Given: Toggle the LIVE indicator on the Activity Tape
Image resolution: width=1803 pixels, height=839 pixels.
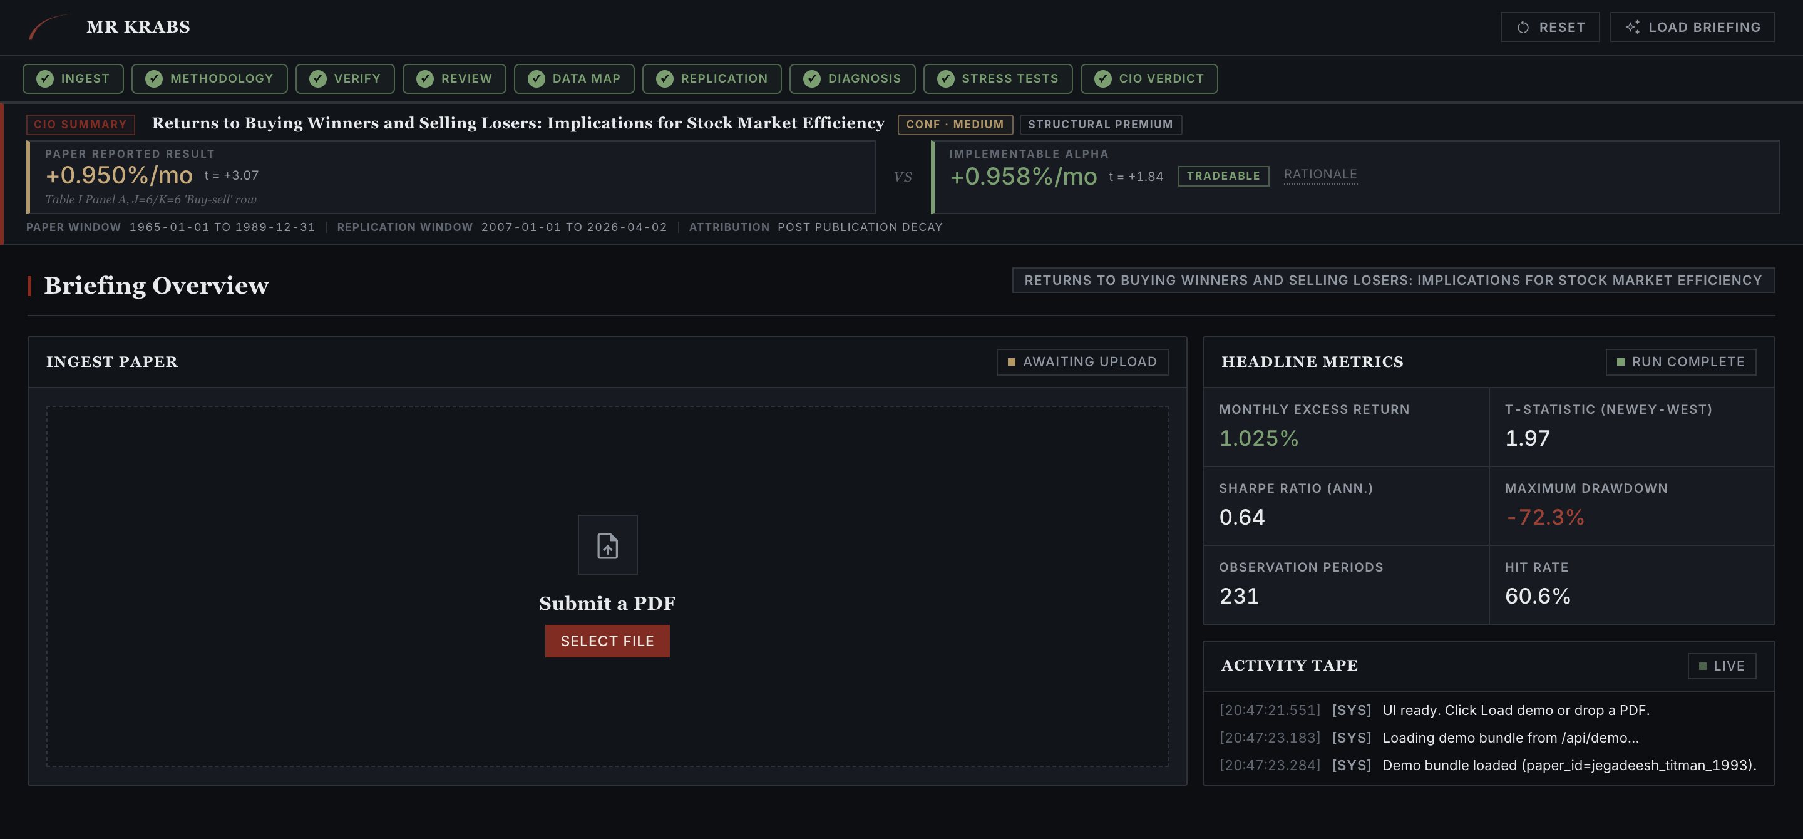Looking at the screenshot, I should pyautogui.click(x=1721, y=666).
